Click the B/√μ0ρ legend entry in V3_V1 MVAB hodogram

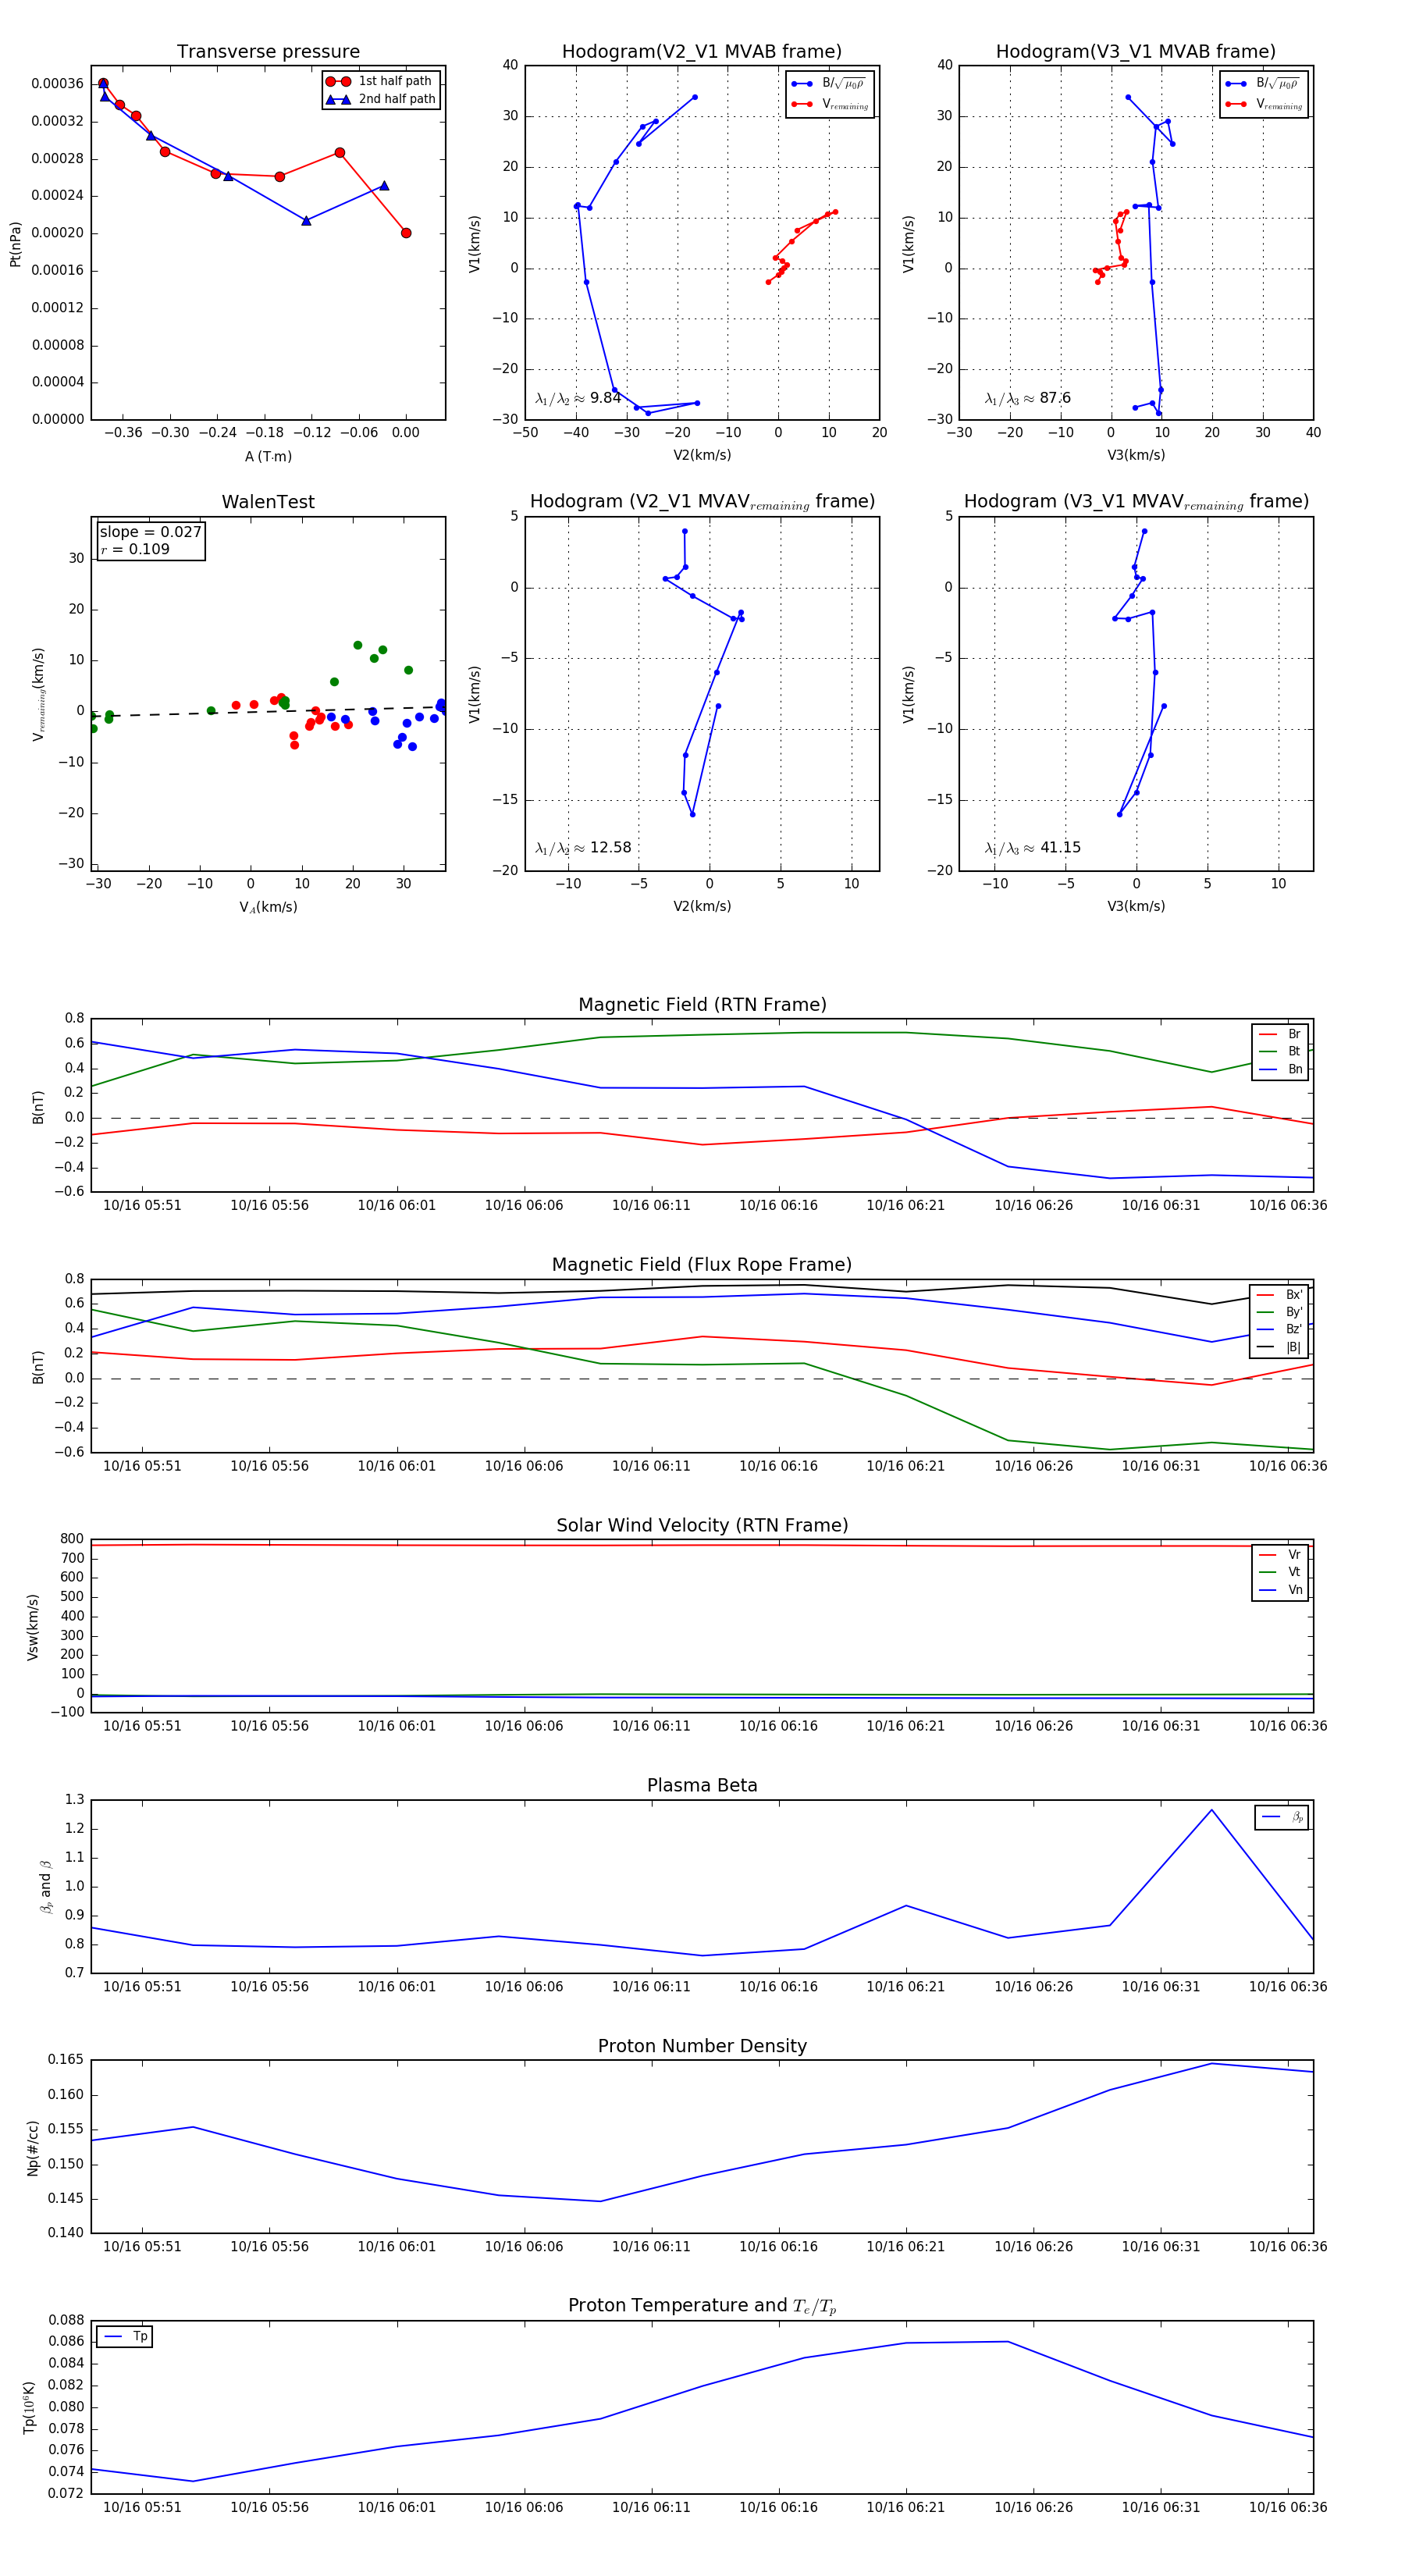coord(1264,84)
